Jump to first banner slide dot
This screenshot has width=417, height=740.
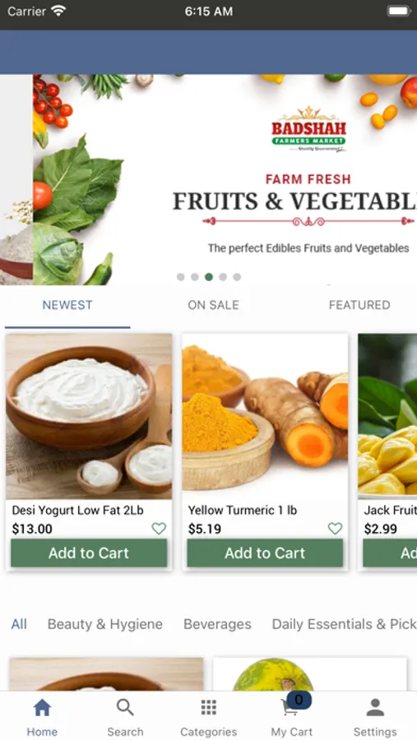tap(180, 277)
